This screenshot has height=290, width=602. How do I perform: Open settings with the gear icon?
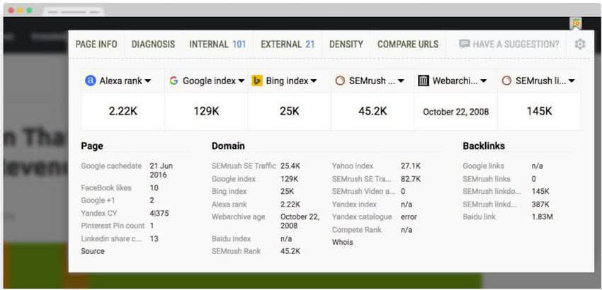(580, 44)
